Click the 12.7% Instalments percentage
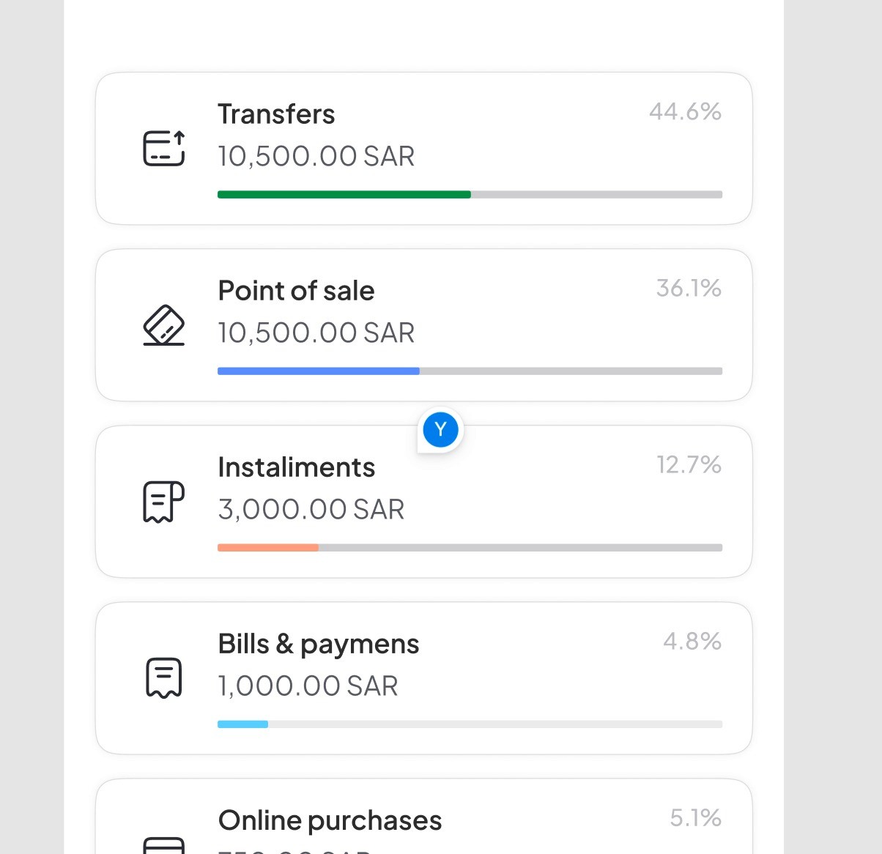 coord(689,464)
